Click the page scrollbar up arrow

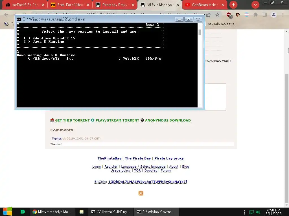point(287,32)
